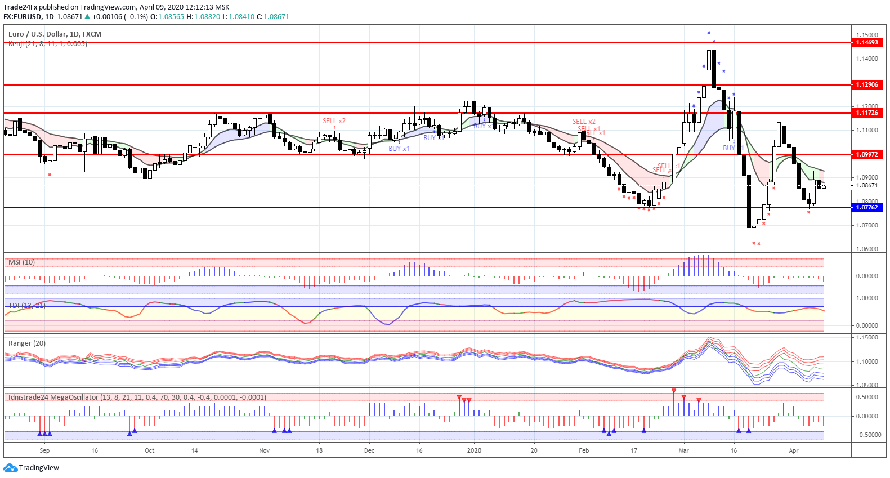Click the Euro / U.S. Dollar, 1D, FXCM title
Screen dimensions: 890x478
point(55,34)
